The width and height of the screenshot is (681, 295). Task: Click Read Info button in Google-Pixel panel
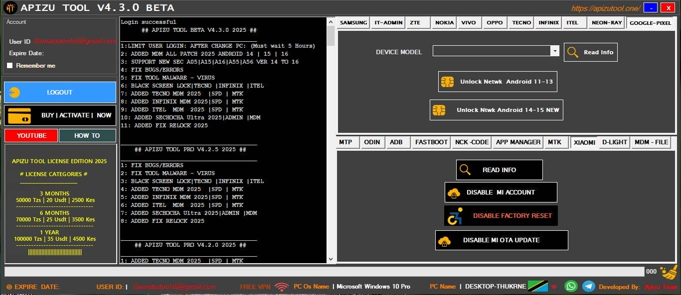pyautogui.click(x=591, y=52)
